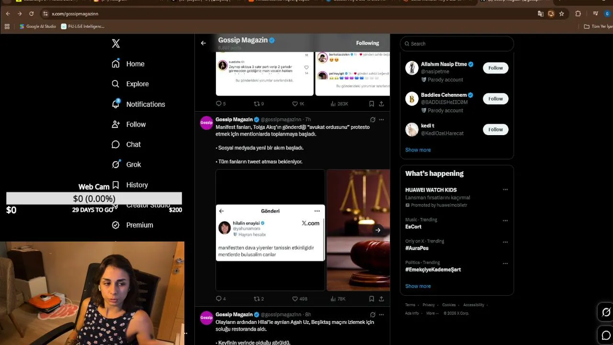Reload the browser page
The image size is (613, 345).
32,14
